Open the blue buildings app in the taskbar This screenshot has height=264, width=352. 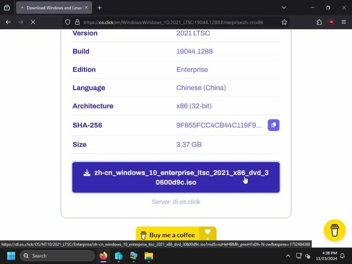point(119,256)
